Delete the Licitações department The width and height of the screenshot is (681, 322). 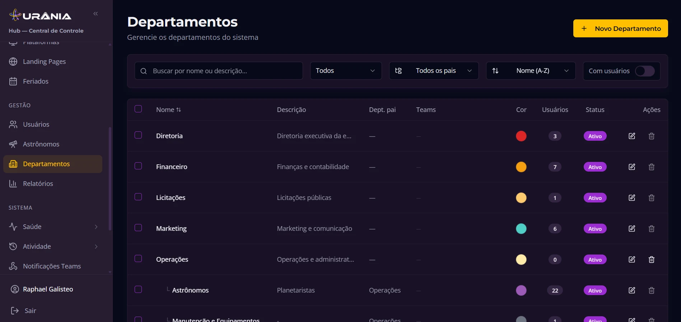(x=652, y=198)
